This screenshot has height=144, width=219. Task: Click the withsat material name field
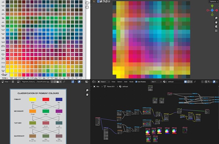[176, 82]
